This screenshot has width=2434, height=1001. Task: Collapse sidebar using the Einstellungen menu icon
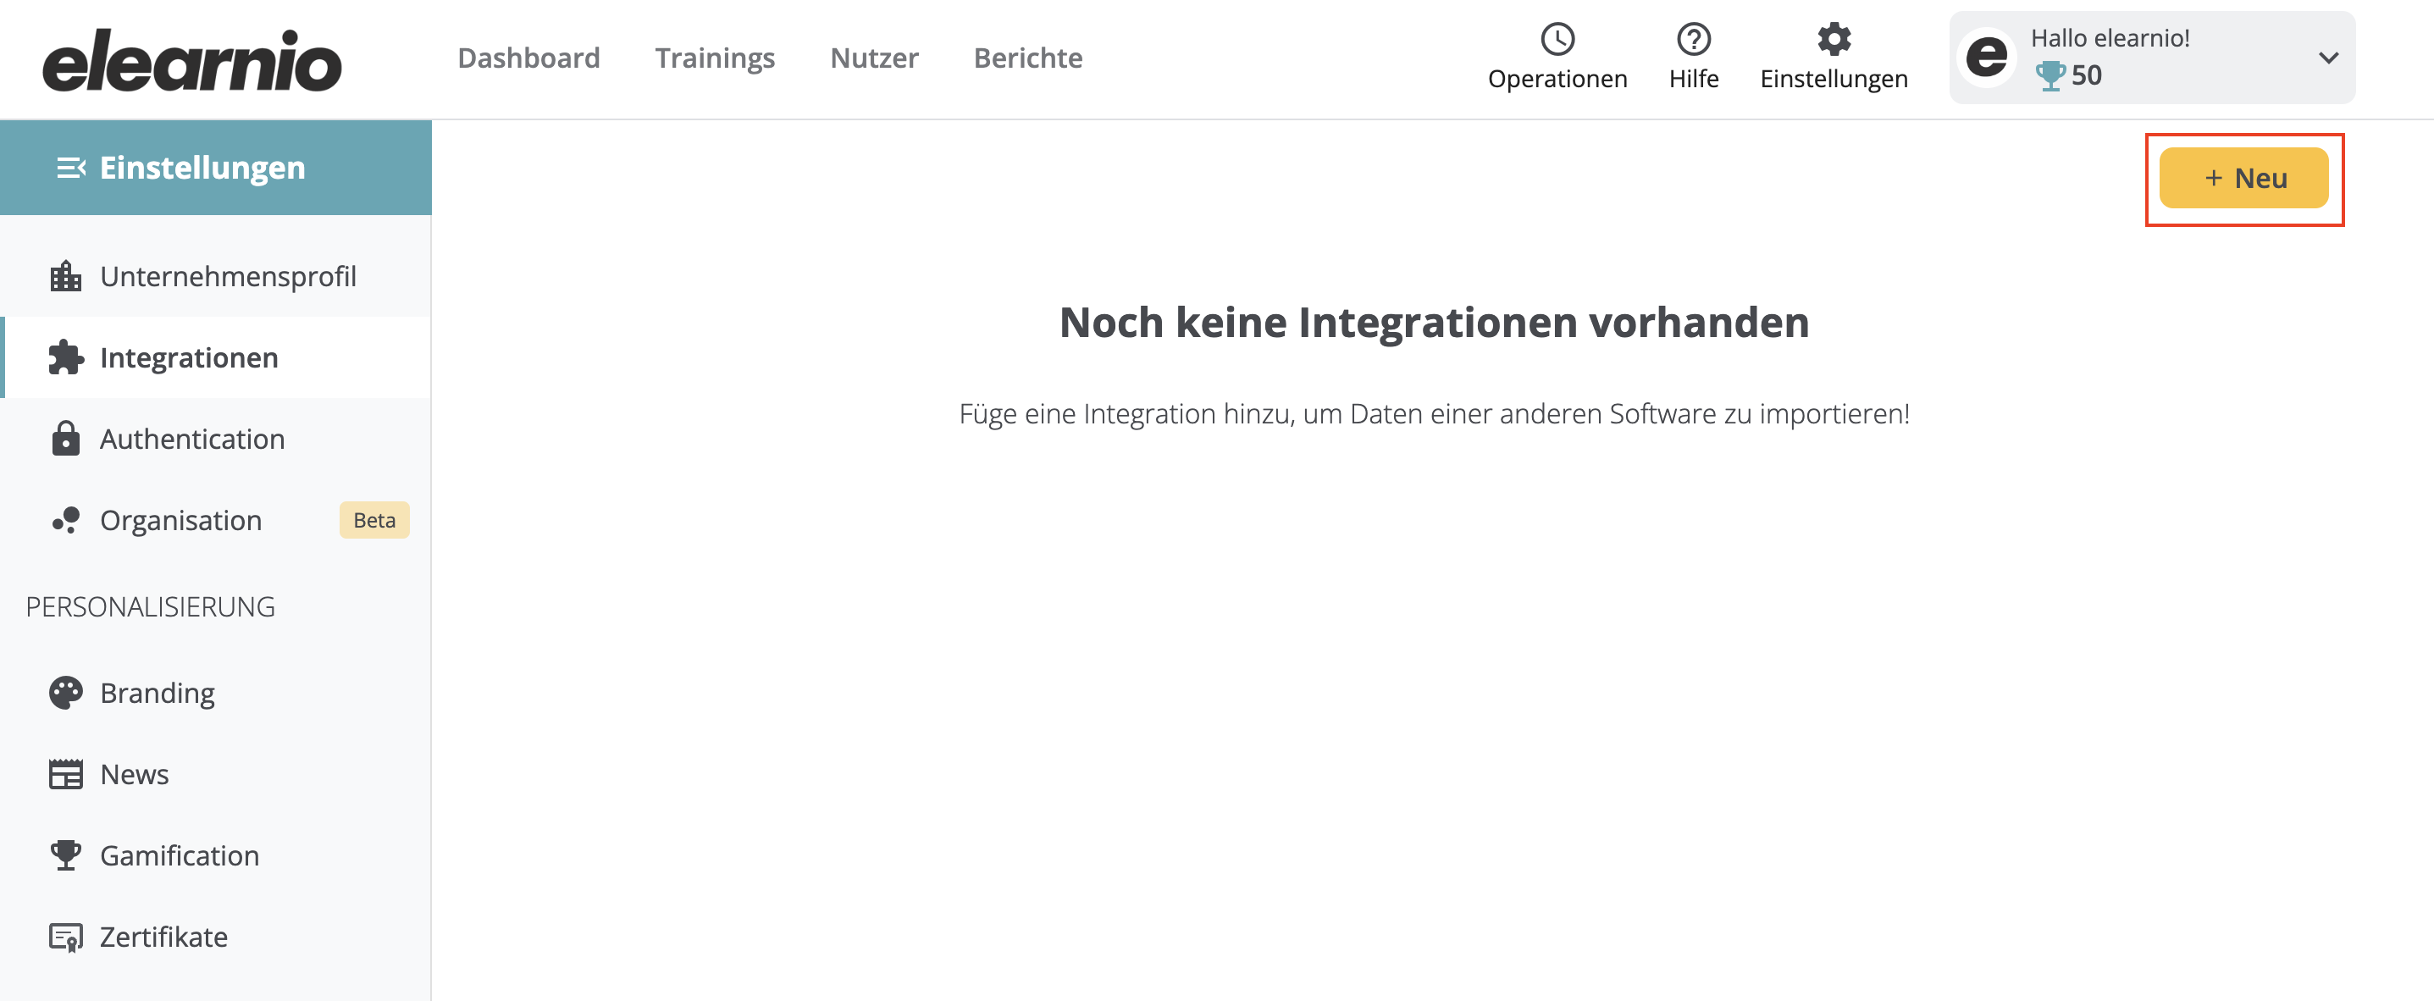tap(71, 168)
